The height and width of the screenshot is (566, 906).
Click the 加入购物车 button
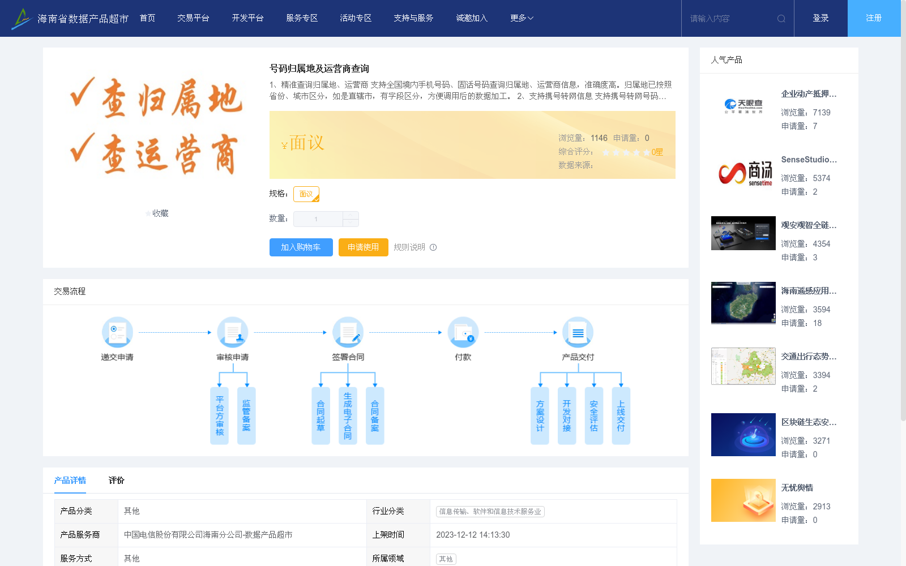301,247
